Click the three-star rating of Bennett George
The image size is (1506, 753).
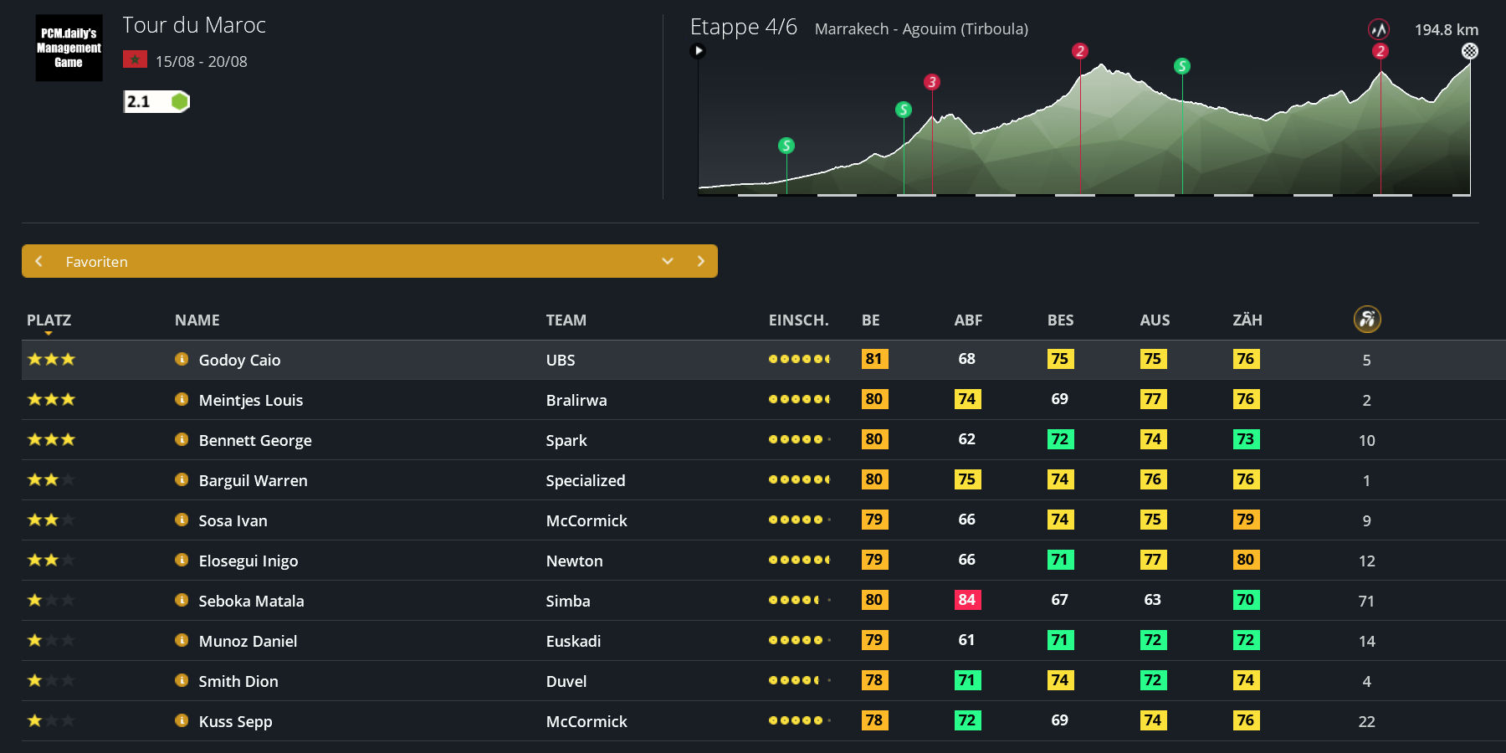tap(51, 439)
